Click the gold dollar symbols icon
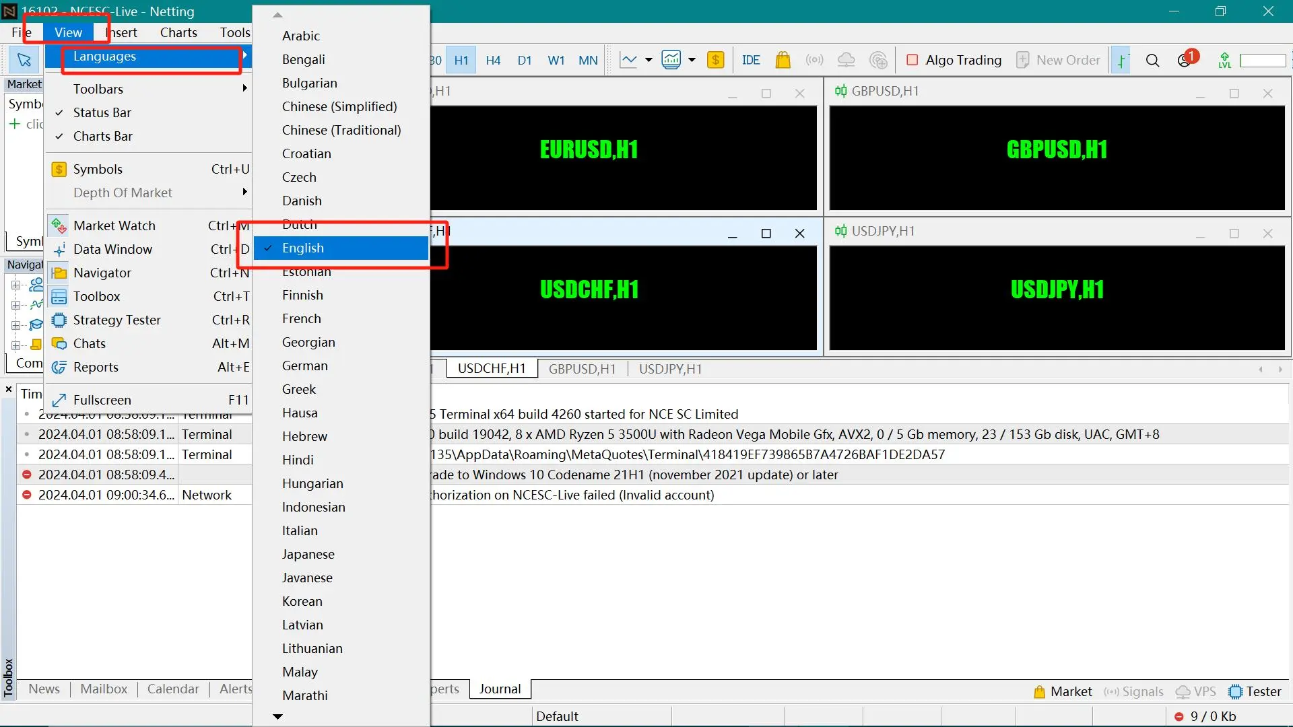1293x727 pixels. tap(715, 60)
